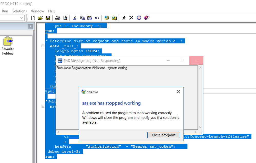Click the 'sas.exe has stopped working' heading

point(111,103)
